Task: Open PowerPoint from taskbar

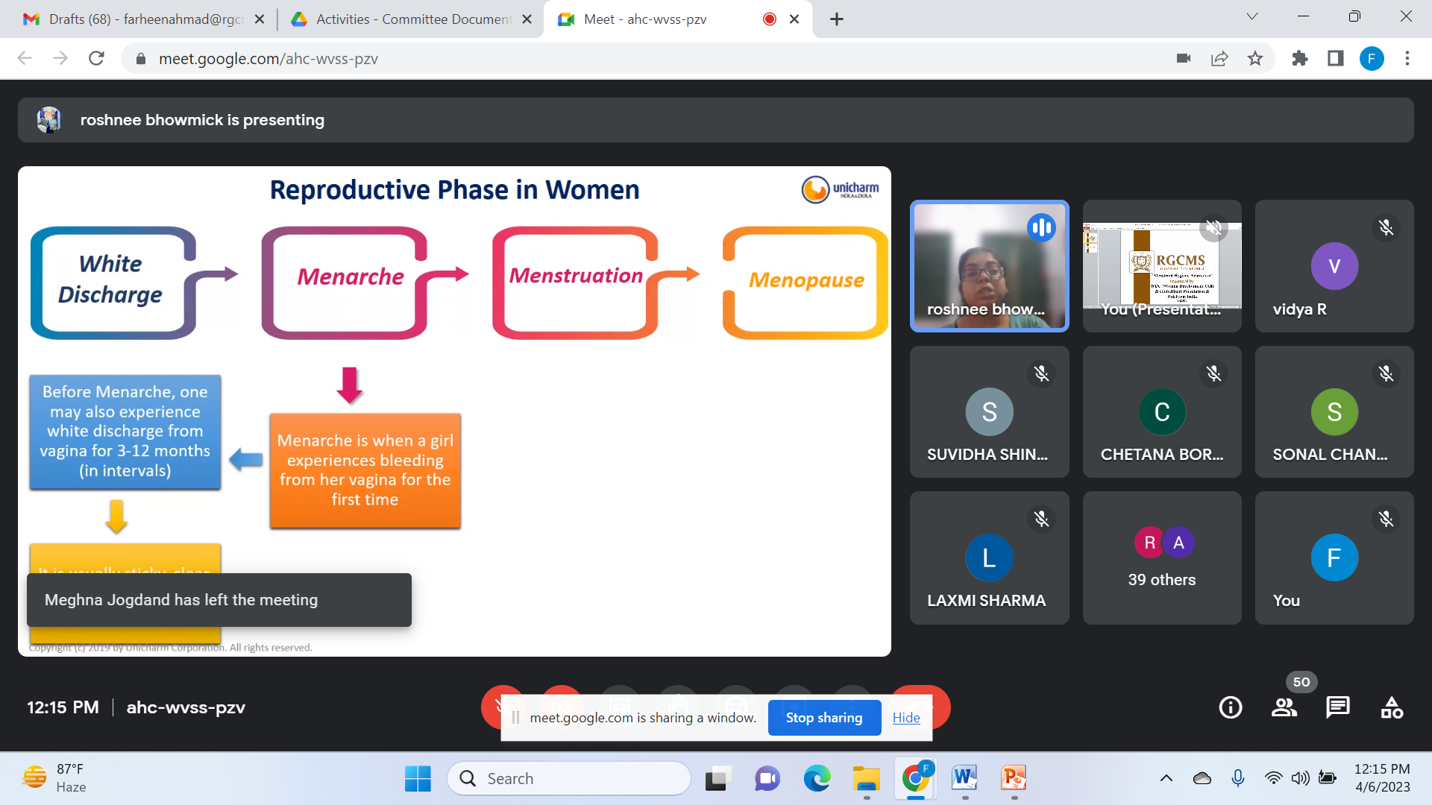Action: point(1014,778)
